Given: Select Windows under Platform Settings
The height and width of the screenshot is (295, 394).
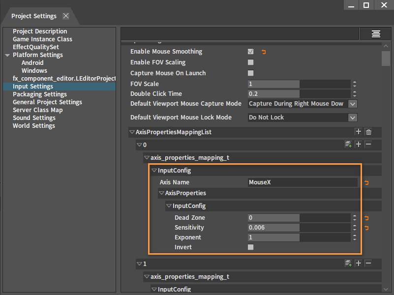Looking at the screenshot, I should tap(34, 70).
